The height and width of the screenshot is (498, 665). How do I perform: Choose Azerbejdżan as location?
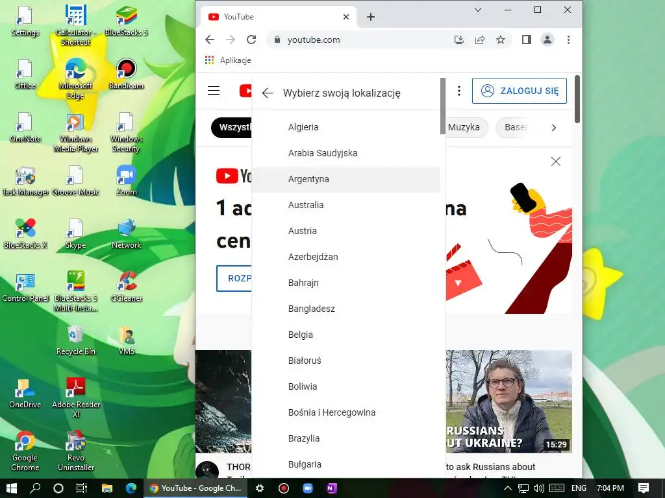point(346,257)
